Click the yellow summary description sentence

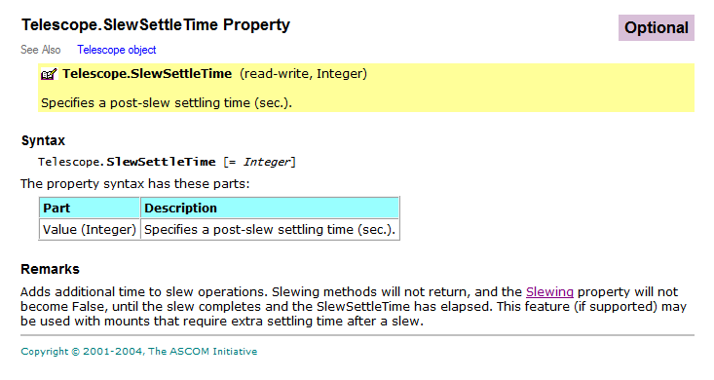click(x=167, y=103)
